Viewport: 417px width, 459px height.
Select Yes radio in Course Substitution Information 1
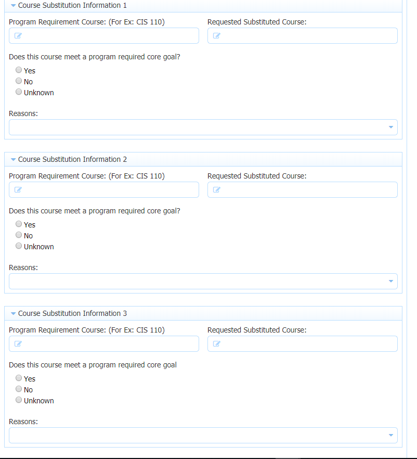[x=19, y=70]
